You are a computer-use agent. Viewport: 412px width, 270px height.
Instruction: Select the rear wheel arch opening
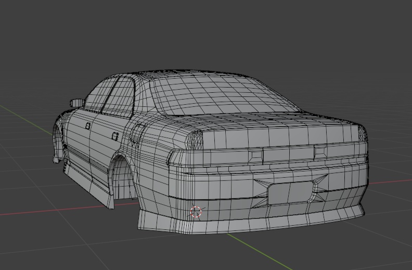120,176
